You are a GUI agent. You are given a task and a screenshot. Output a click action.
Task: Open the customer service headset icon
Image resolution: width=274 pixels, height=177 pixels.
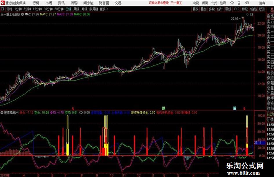232,3
